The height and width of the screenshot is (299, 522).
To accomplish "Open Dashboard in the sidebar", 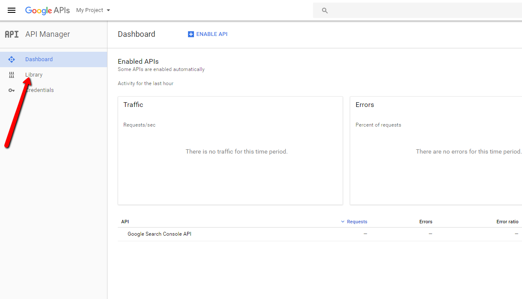I will [54, 59].
